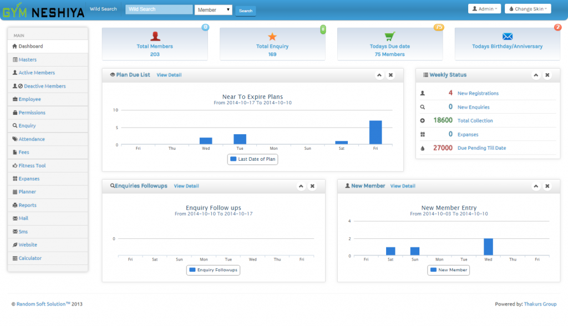The image size is (568, 326).
Task: Open Planner in the sidebar
Action: point(48,192)
